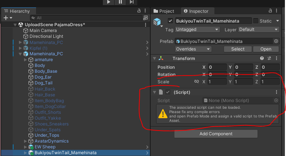The height and width of the screenshot is (156, 286).
Task: Select the Body object
Action: (40, 65)
